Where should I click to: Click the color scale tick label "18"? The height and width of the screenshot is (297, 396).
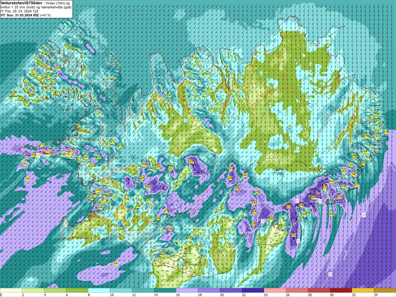(x=200, y=295)
